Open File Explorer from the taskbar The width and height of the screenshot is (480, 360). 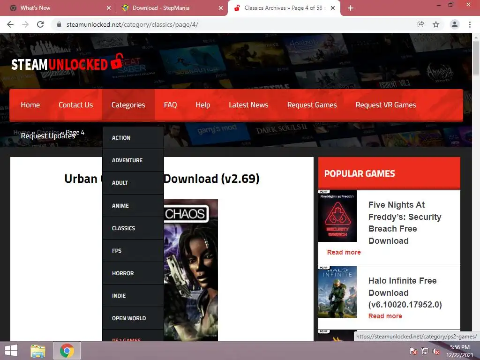38,351
